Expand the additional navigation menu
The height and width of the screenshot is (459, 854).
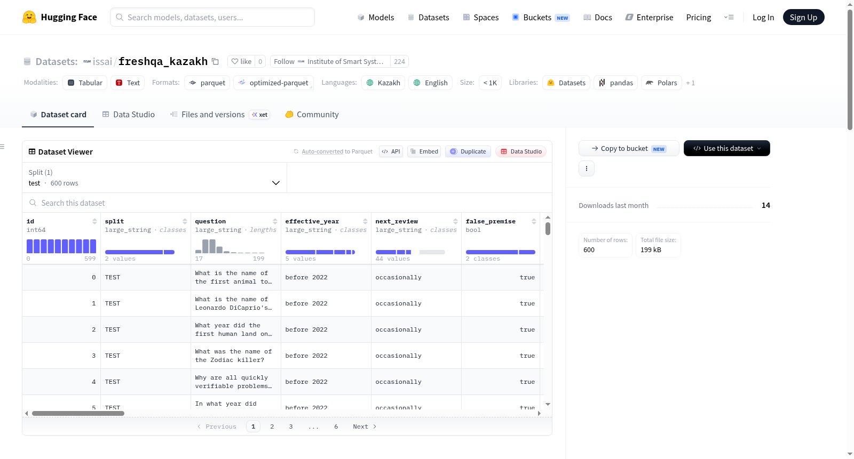click(x=729, y=17)
